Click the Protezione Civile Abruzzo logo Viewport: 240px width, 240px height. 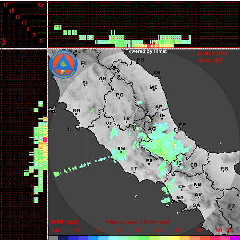coord(63,65)
